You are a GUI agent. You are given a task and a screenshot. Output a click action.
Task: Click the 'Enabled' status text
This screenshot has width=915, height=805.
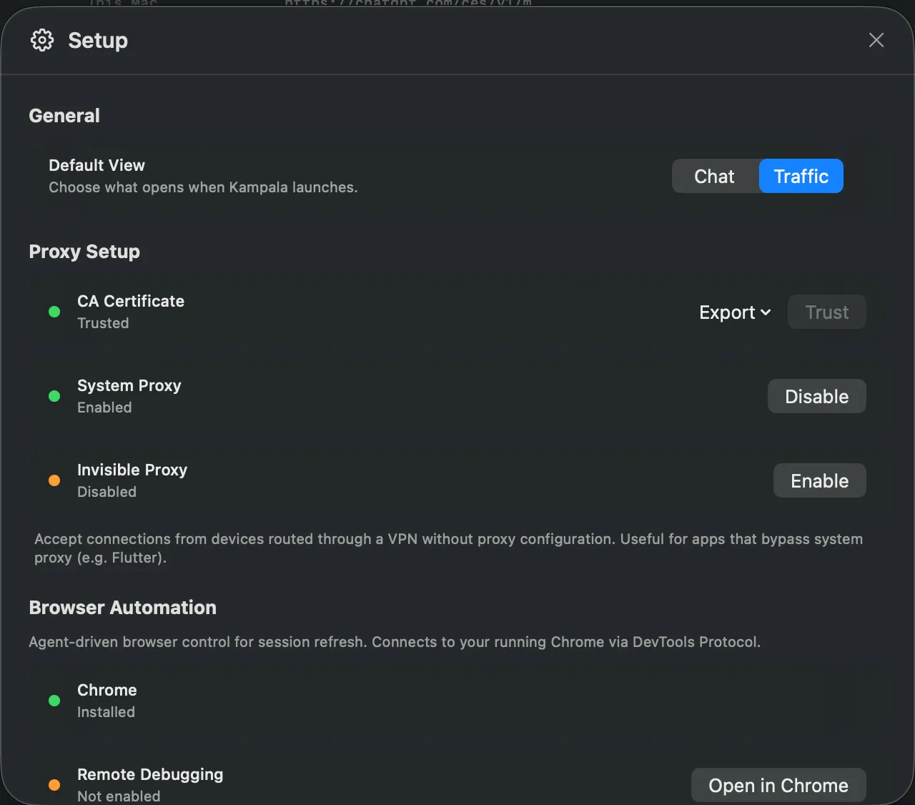click(x=104, y=408)
